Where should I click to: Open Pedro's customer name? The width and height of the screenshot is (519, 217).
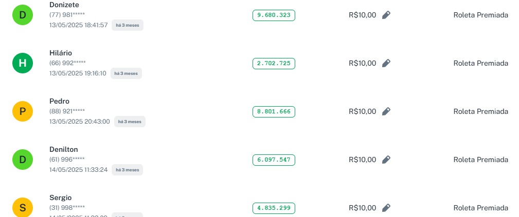coord(59,101)
